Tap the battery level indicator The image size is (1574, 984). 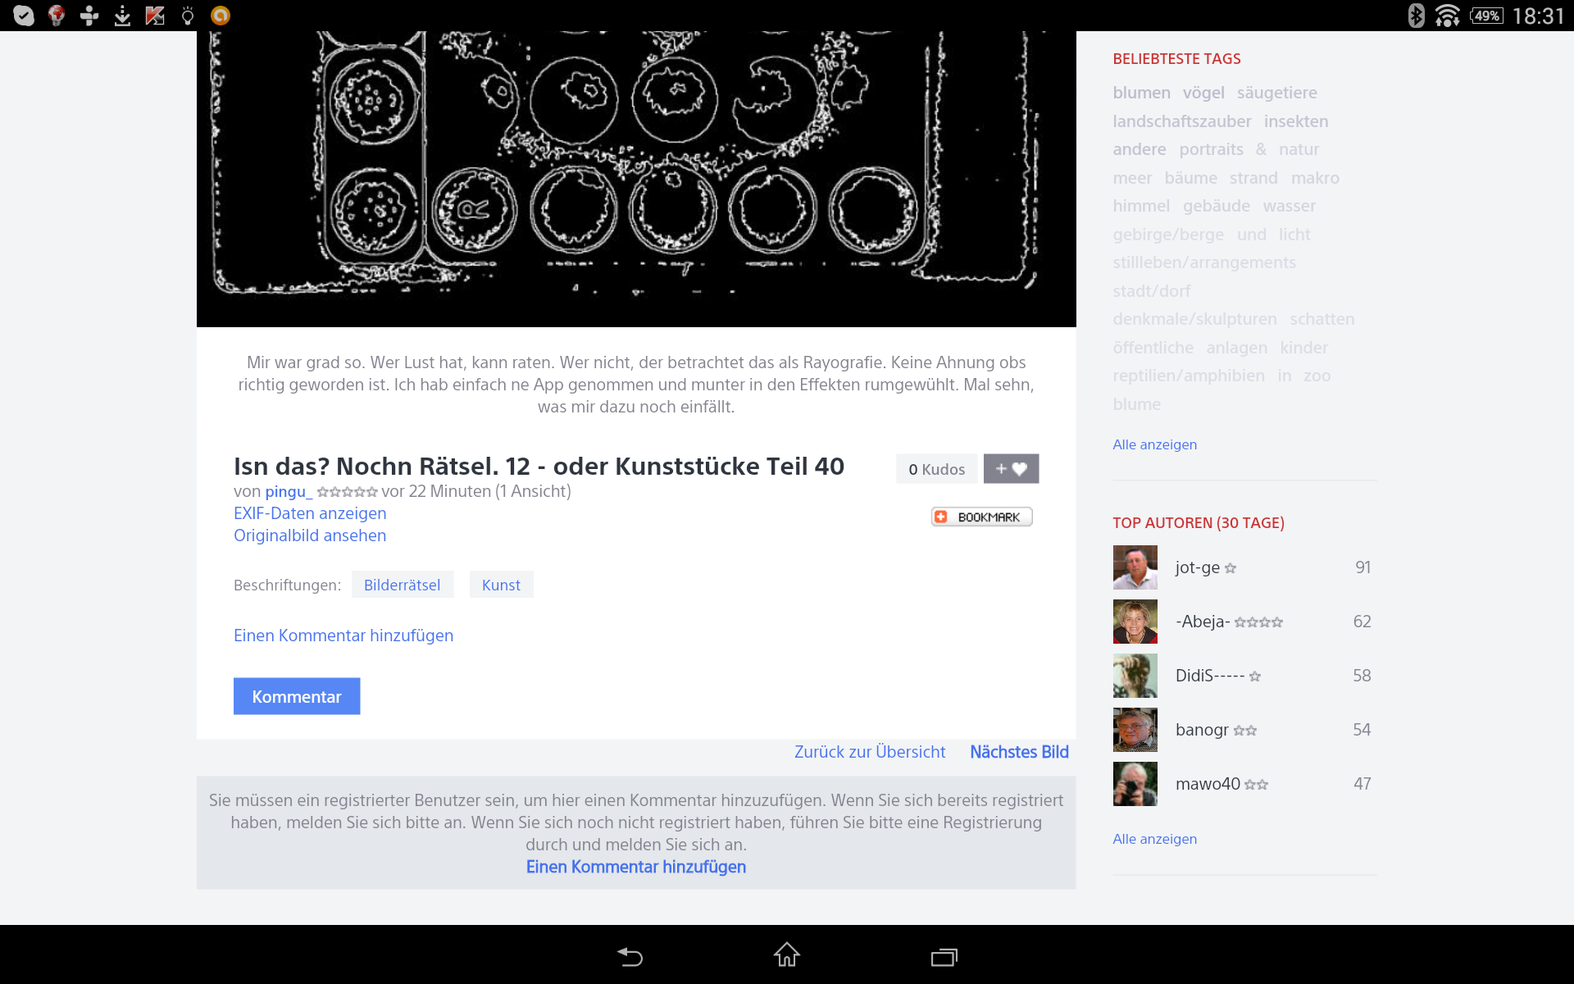pos(1486,15)
